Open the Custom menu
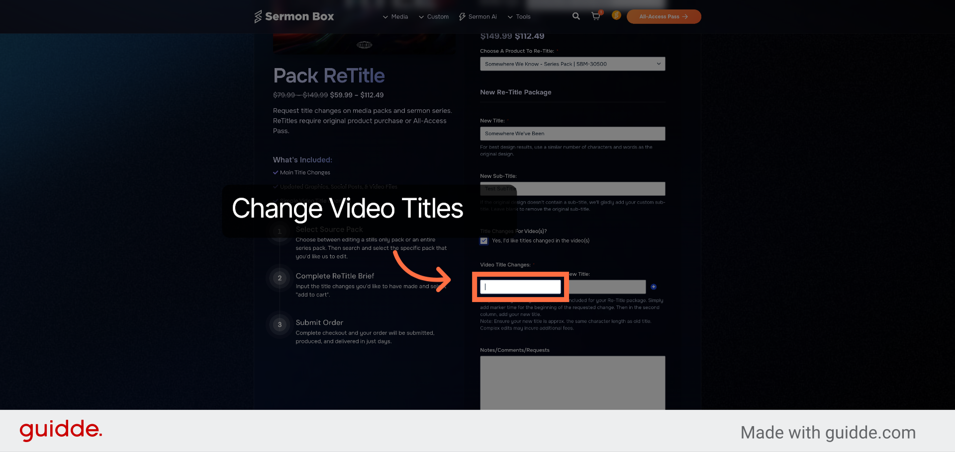The width and height of the screenshot is (955, 452). pos(434,16)
